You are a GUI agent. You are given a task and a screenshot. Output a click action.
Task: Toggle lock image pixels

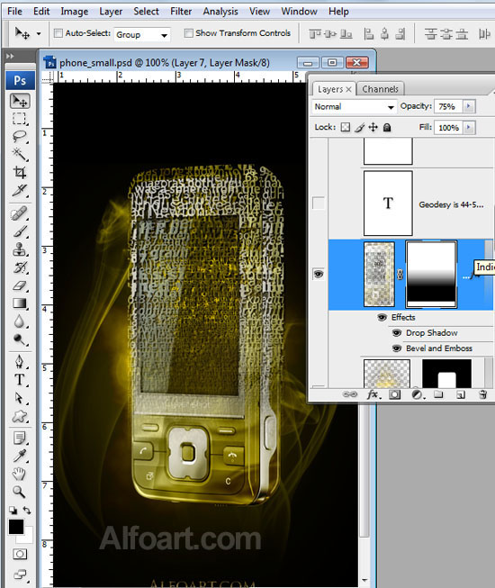(359, 127)
